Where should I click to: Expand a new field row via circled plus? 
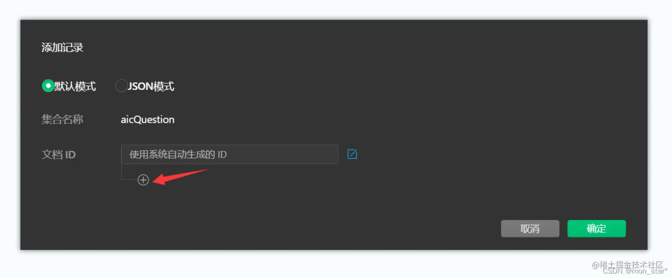click(x=143, y=180)
